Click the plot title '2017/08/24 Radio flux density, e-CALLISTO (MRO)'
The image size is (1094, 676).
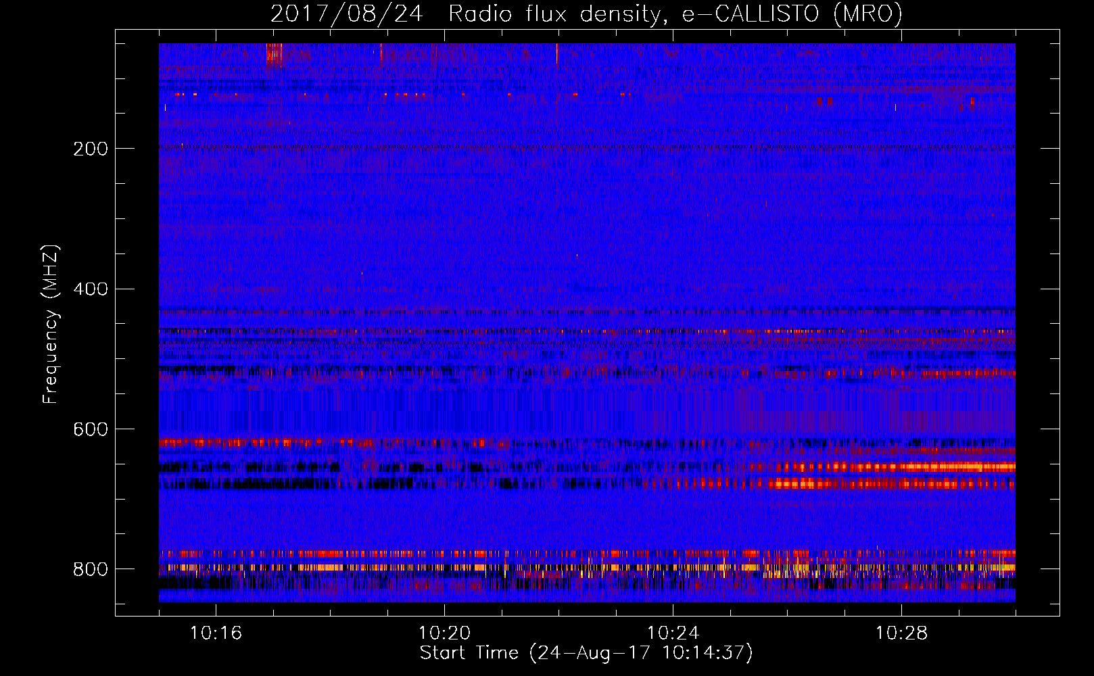coord(586,14)
